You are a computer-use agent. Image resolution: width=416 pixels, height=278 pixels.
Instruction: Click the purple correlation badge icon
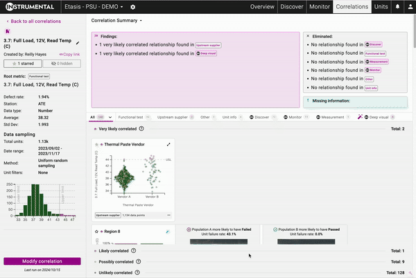[8, 31]
